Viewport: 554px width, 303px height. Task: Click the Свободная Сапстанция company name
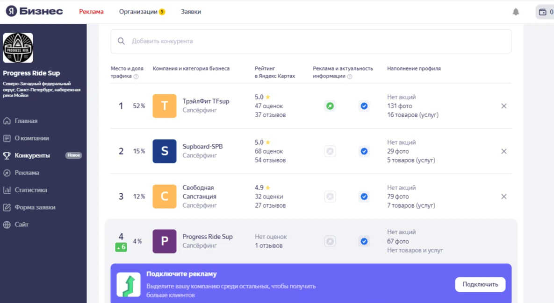199,192
